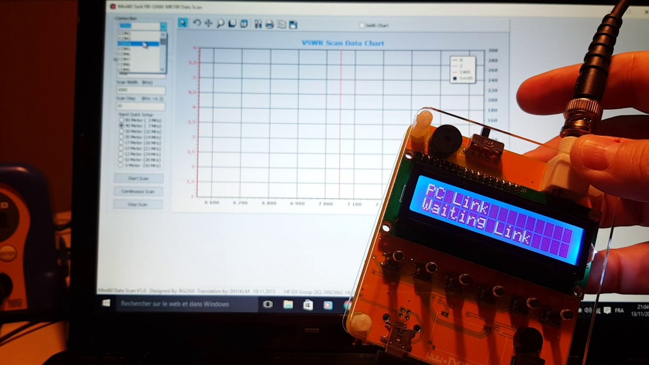Open the Windows Store taskbar icon
Image resolution: width=649 pixels, height=365 pixels.
[x=308, y=305]
